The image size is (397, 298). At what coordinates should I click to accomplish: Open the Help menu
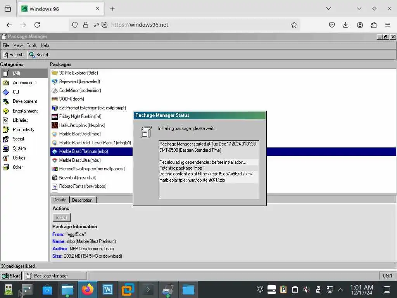[x=45, y=45]
